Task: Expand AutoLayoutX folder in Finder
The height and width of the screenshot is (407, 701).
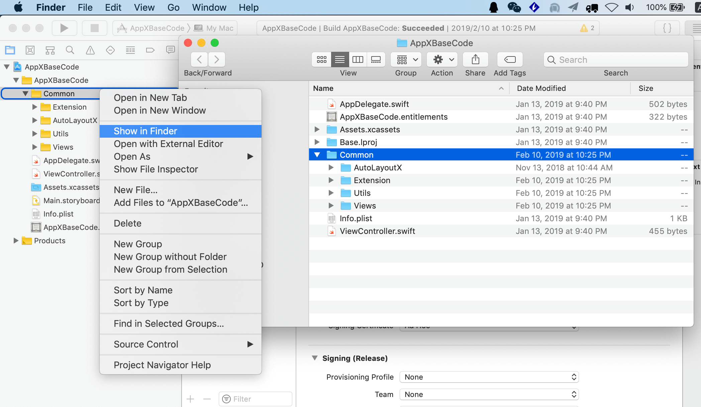Action: [x=331, y=167]
